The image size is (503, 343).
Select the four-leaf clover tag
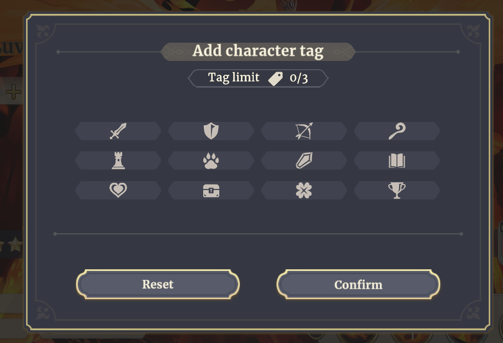click(304, 190)
